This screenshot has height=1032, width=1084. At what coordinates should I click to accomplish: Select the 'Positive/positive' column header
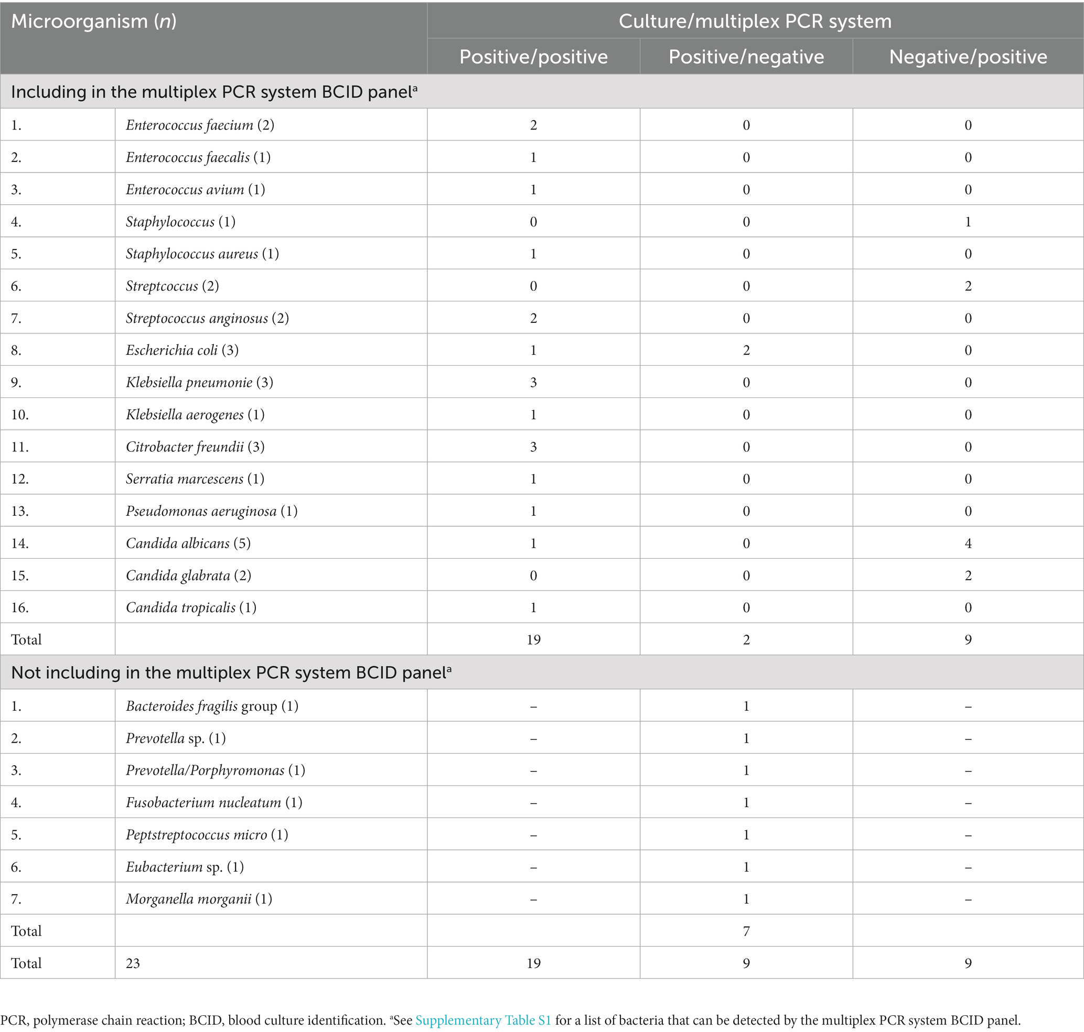click(x=533, y=57)
